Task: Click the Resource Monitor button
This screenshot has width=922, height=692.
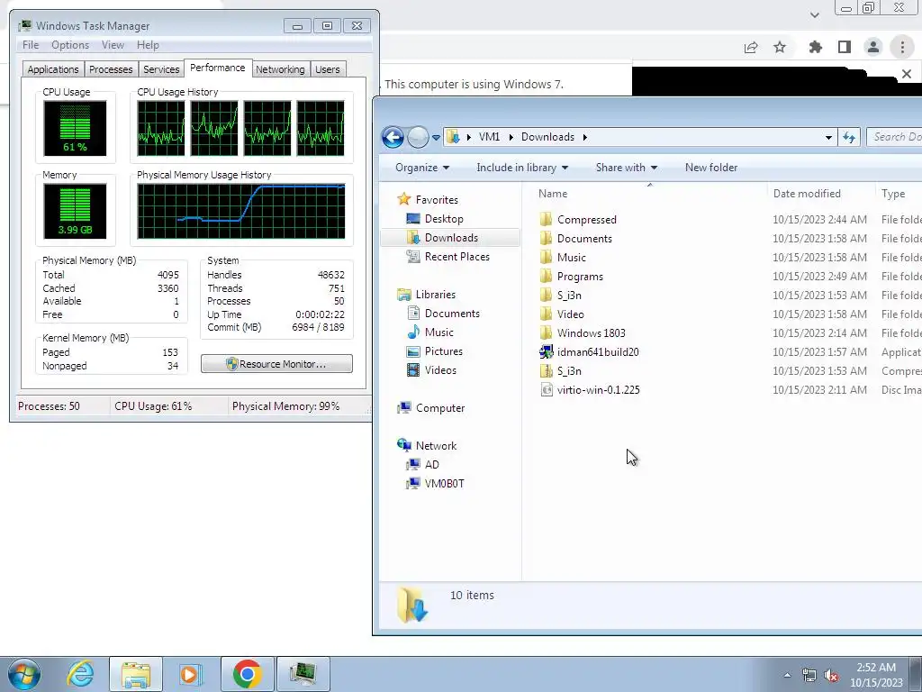Action: (276, 364)
